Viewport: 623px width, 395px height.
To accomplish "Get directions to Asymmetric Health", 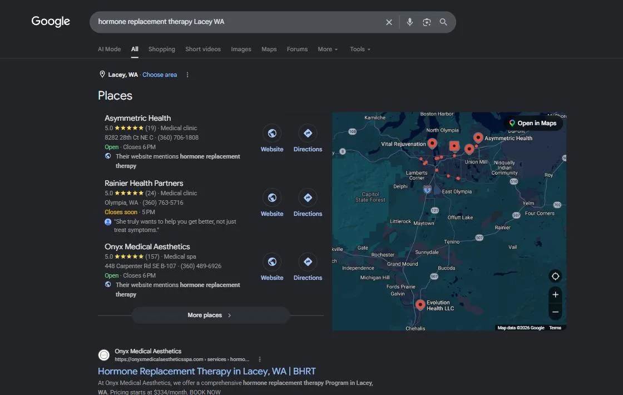I will click(x=308, y=133).
